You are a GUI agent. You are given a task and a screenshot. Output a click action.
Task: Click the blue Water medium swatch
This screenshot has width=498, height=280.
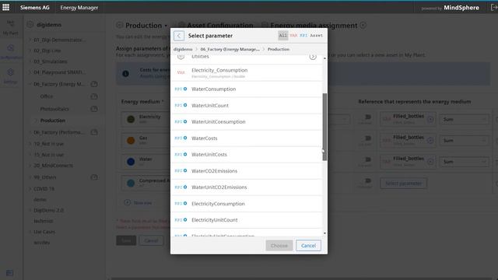[x=131, y=162]
